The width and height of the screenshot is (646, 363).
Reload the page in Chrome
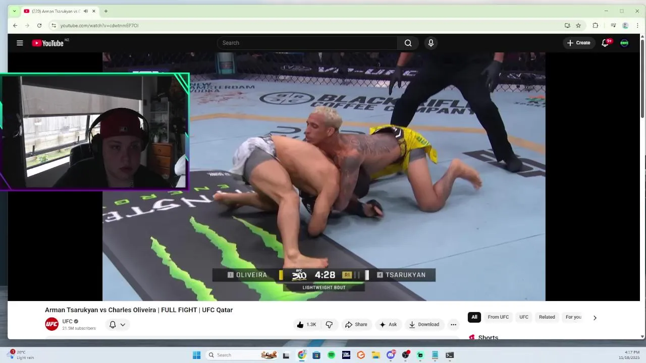[x=39, y=25]
